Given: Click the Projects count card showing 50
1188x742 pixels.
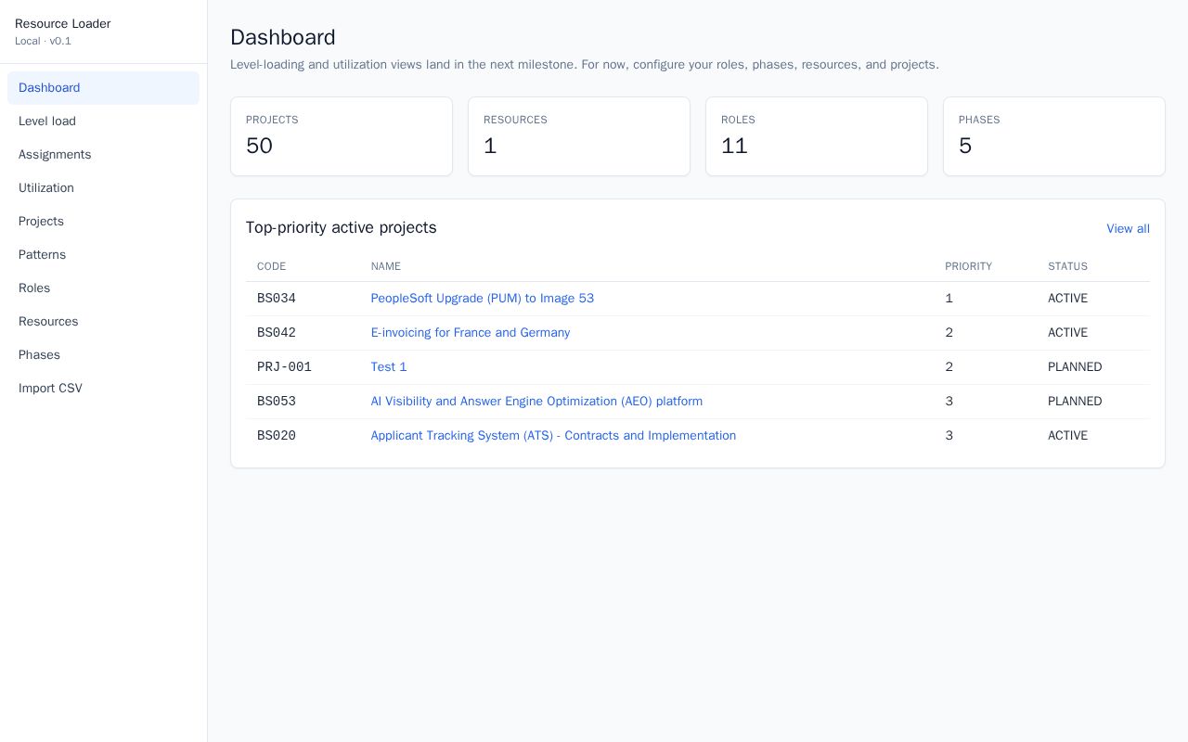Looking at the screenshot, I should 342,136.
